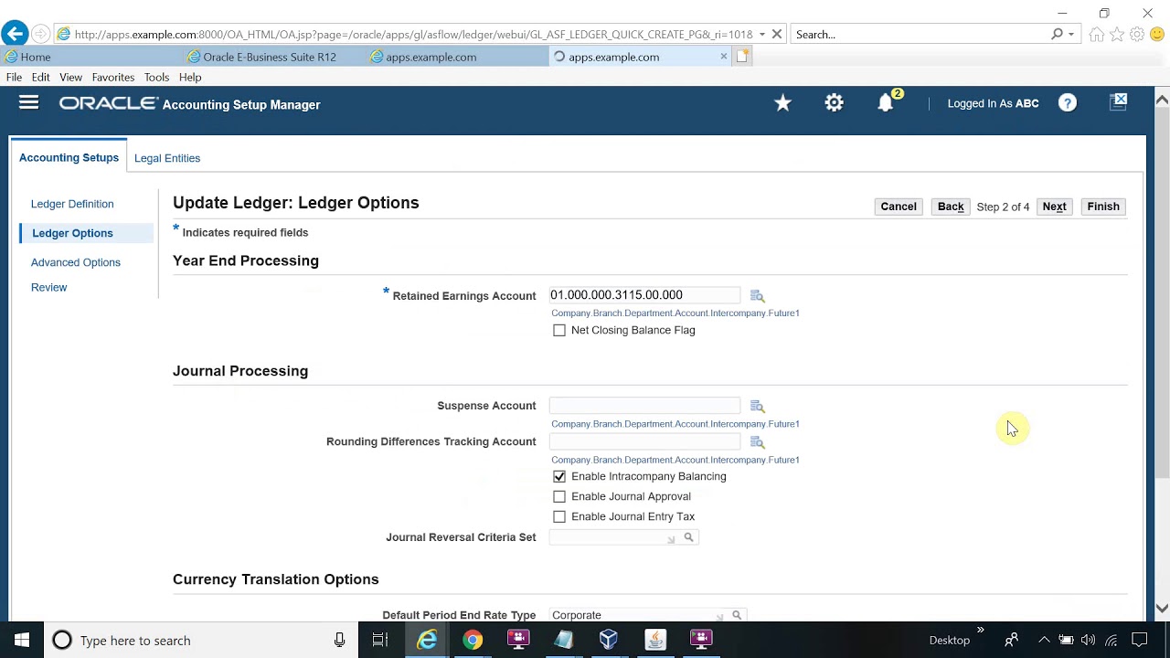Toggle Net Closing Balance Flag checkbox
Screen dimensions: 1170x658
coord(559,331)
